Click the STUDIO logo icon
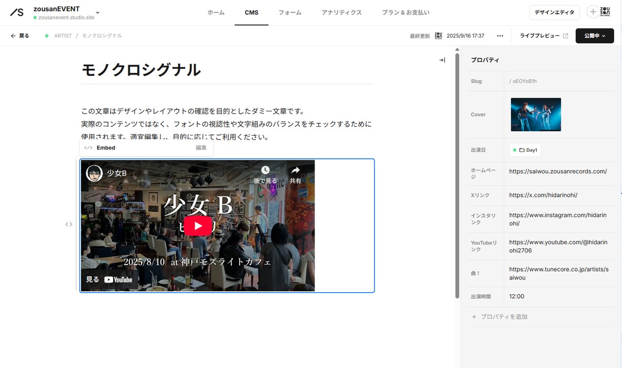Image resolution: width=622 pixels, height=368 pixels. (x=17, y=13)
